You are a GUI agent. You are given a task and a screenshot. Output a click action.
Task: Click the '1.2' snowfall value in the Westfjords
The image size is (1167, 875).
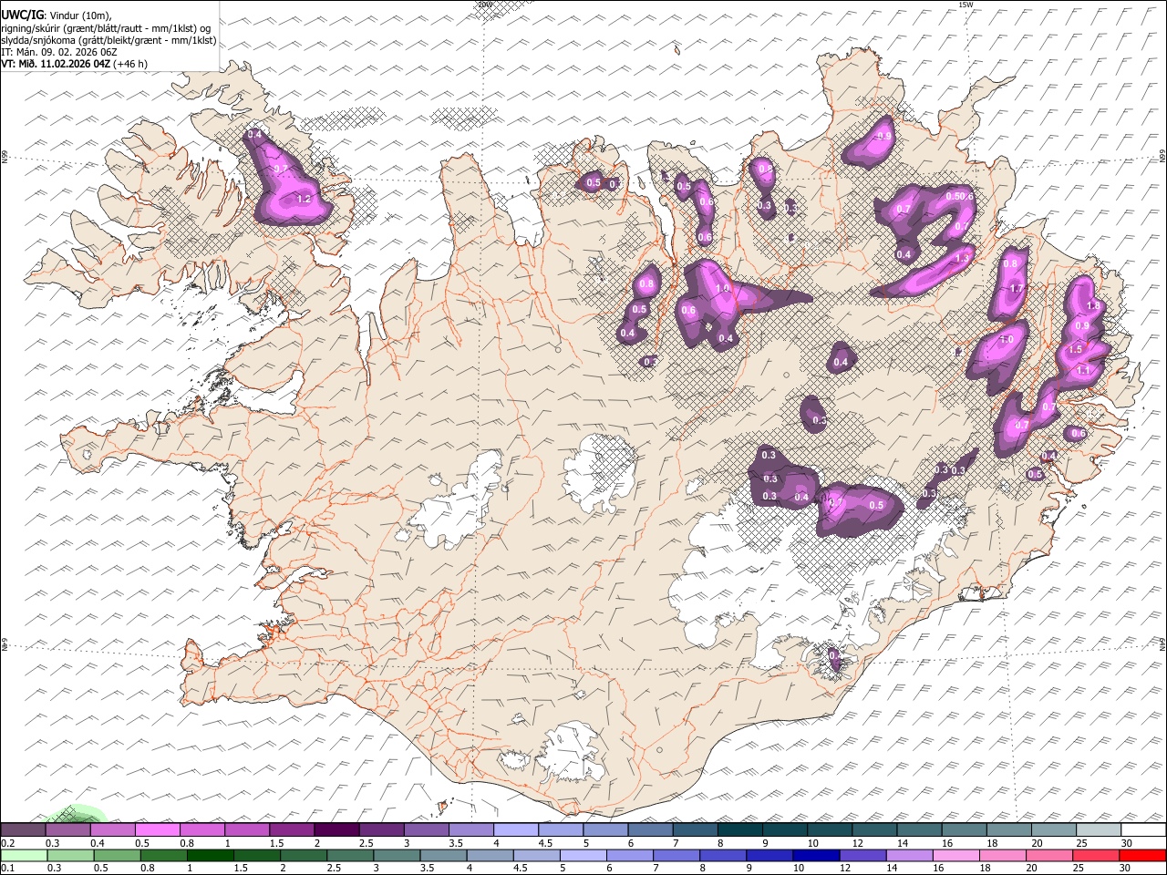(x=305, y=199)
